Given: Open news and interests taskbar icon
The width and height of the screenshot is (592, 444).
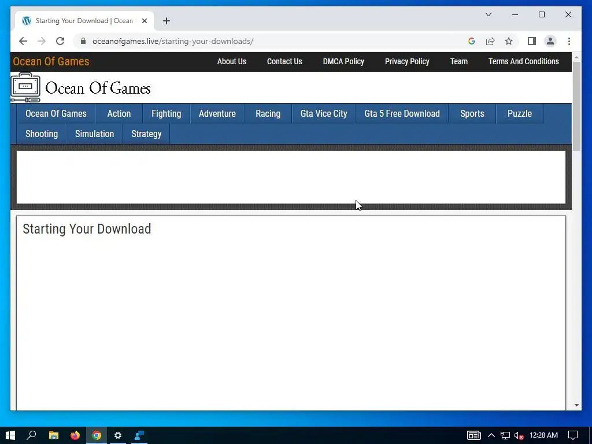Looking at the screenshot, I should coord(474,435).
